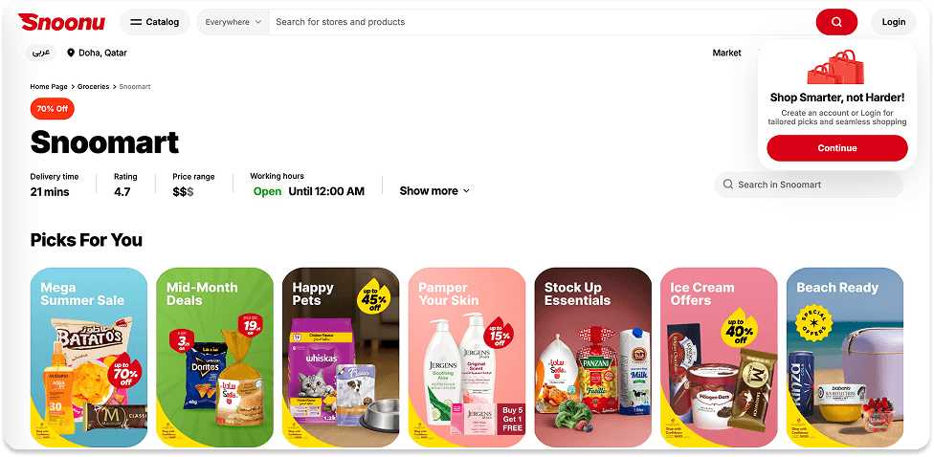Screen dimensions: 934x457
Task: Select the Market tab
Action: 726,53
